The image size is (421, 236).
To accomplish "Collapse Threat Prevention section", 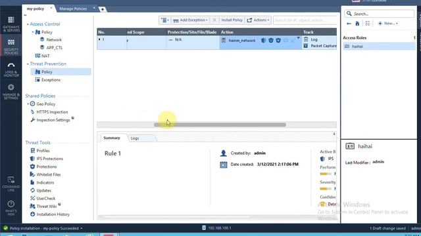I will (x=28, y=64).
